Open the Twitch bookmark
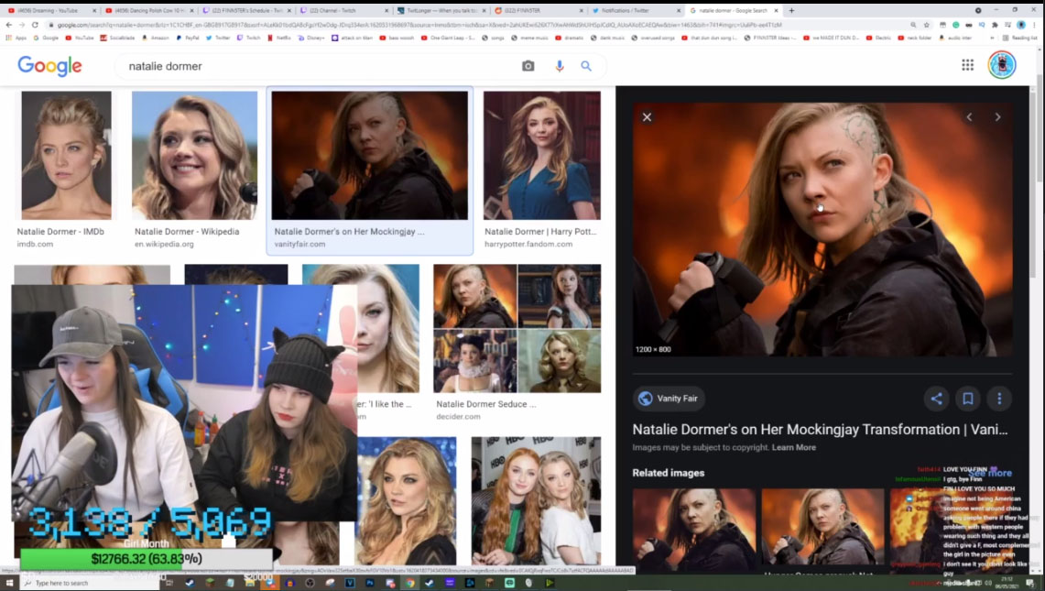 pos(248,38)
